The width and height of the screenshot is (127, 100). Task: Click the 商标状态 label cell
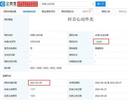[80, 42]
